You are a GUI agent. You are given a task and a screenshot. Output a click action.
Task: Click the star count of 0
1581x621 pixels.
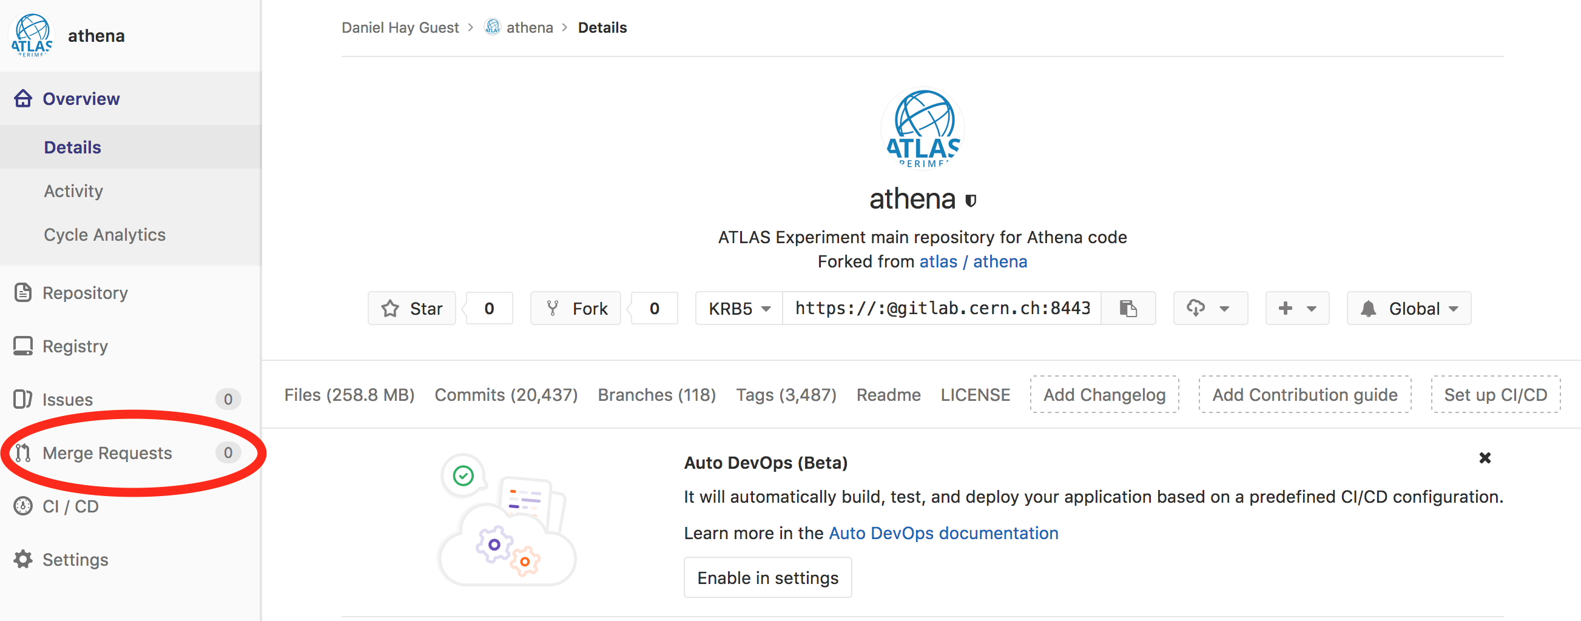[x=489, y=308]
